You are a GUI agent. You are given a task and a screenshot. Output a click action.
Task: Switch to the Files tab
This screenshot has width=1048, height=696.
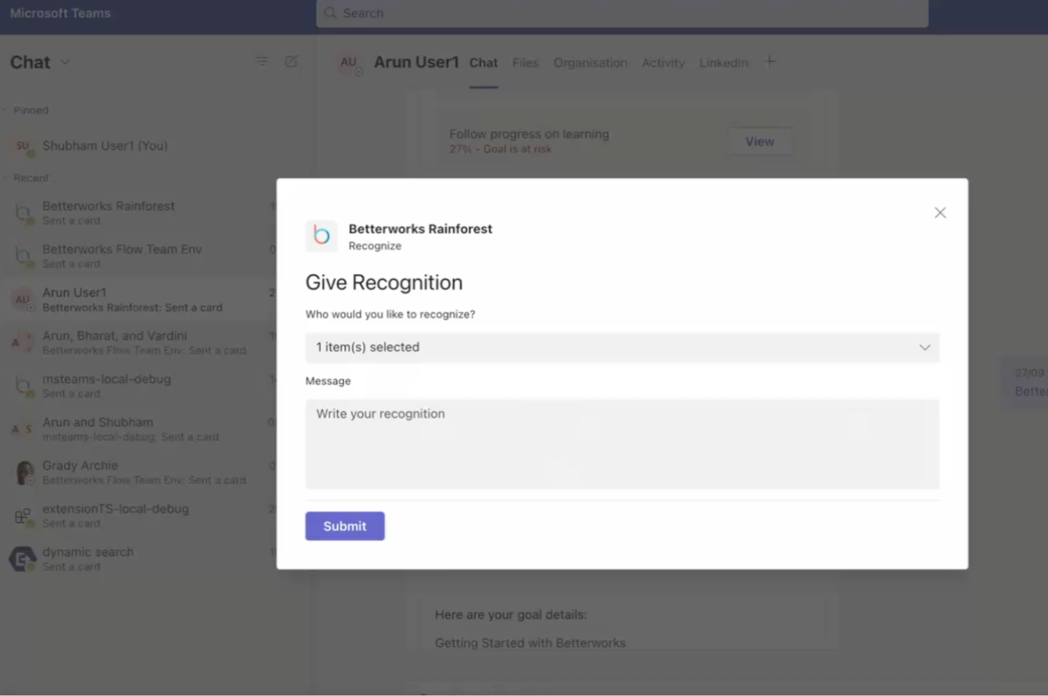(x=525, y=63)
